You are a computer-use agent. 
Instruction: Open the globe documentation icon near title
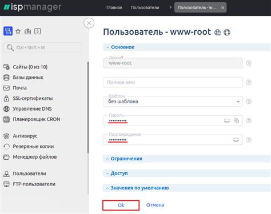coord(218,33)
